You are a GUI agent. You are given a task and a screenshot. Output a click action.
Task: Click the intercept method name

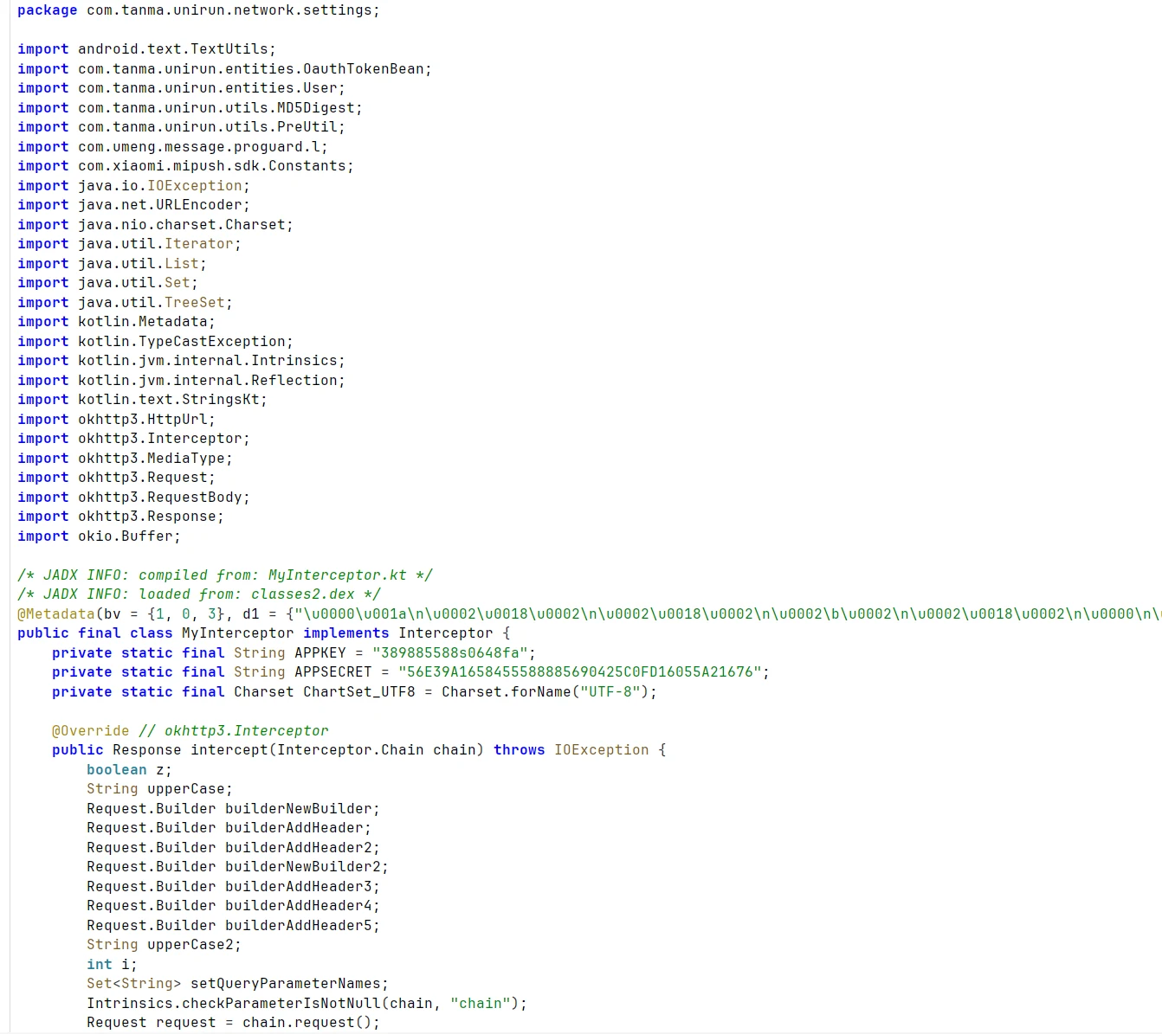point(229,750)
